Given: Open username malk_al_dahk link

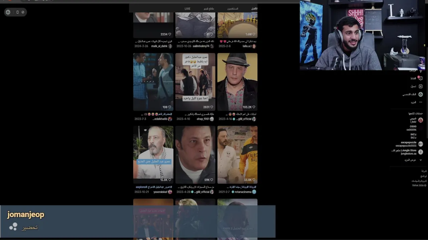Looking at the screenshot, I should click(159, 46).
